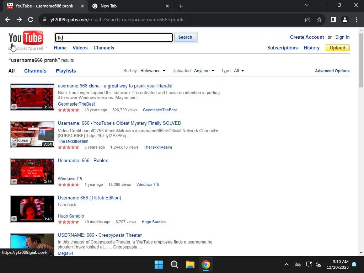Click the muted volume tray icon
The height and width of the screenshot is (273, 364).
tap(318, 264)
